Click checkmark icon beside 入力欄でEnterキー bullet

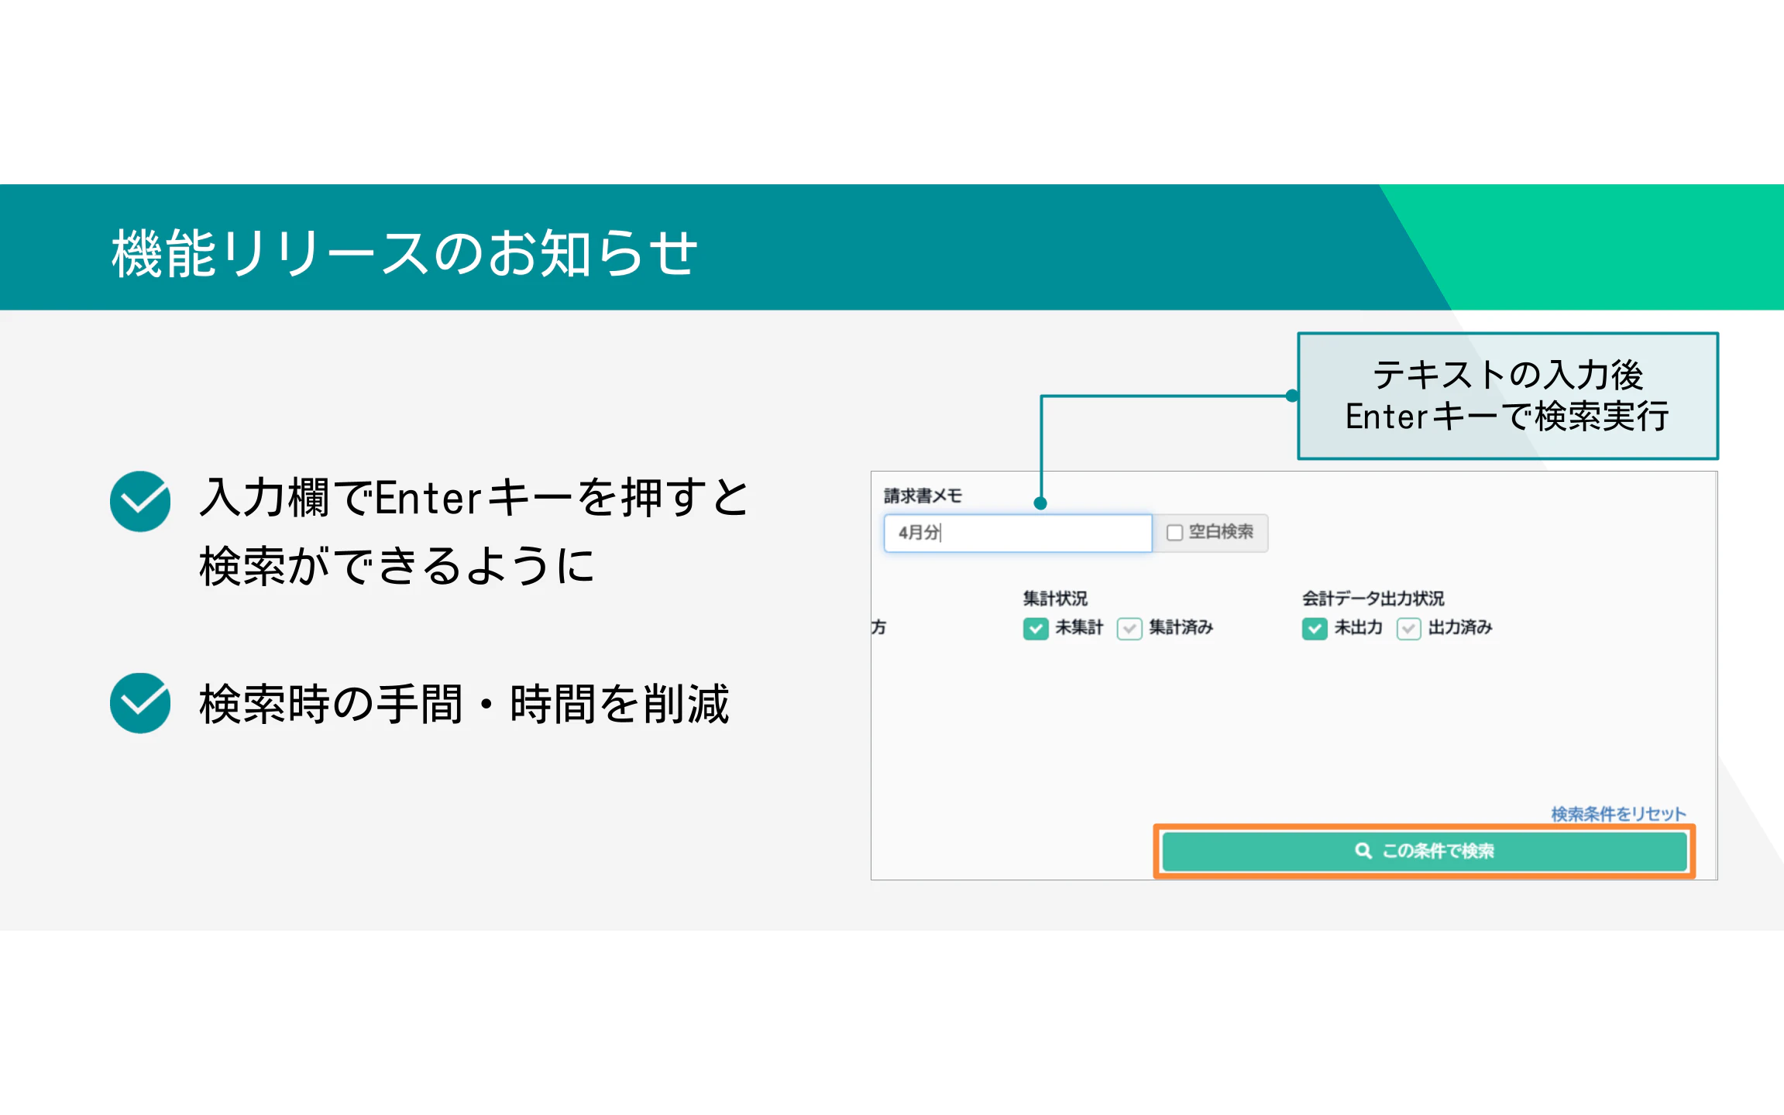point(140,501)
